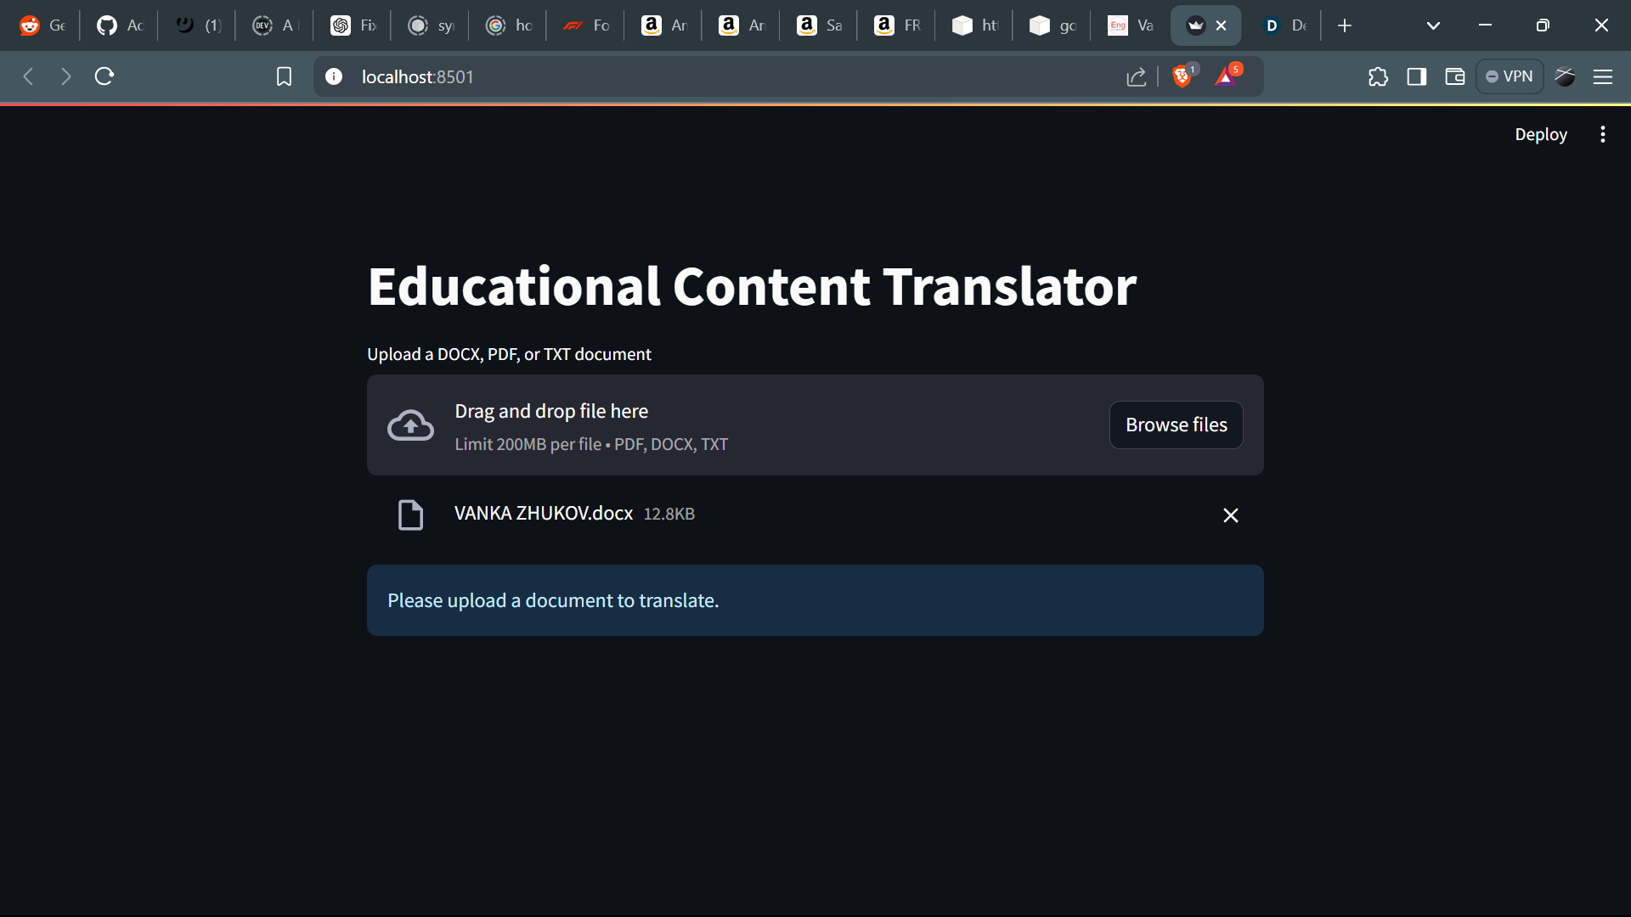Open Streamlit's three-dot main menu

(1602, 134)
